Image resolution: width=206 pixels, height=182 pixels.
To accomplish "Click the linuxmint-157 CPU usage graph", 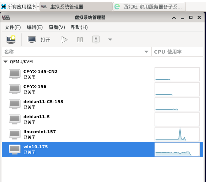I will [x=177, y=134].
